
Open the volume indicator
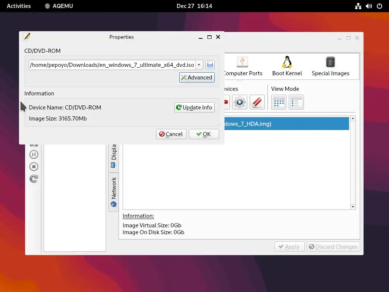[368, 6]
